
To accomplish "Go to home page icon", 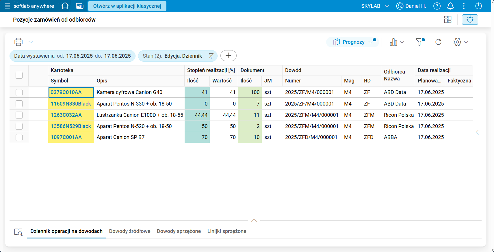I will coord(65,6).
